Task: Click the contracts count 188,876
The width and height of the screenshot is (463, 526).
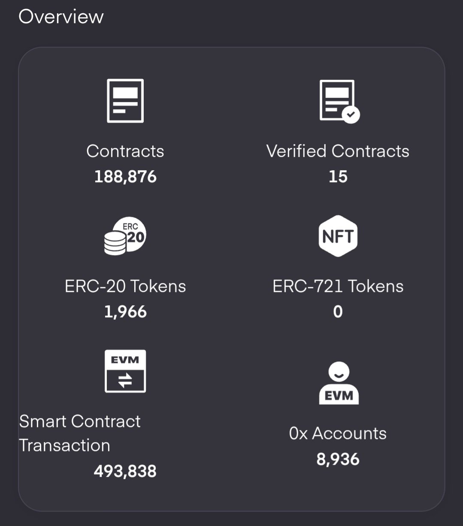Action: 125,177
